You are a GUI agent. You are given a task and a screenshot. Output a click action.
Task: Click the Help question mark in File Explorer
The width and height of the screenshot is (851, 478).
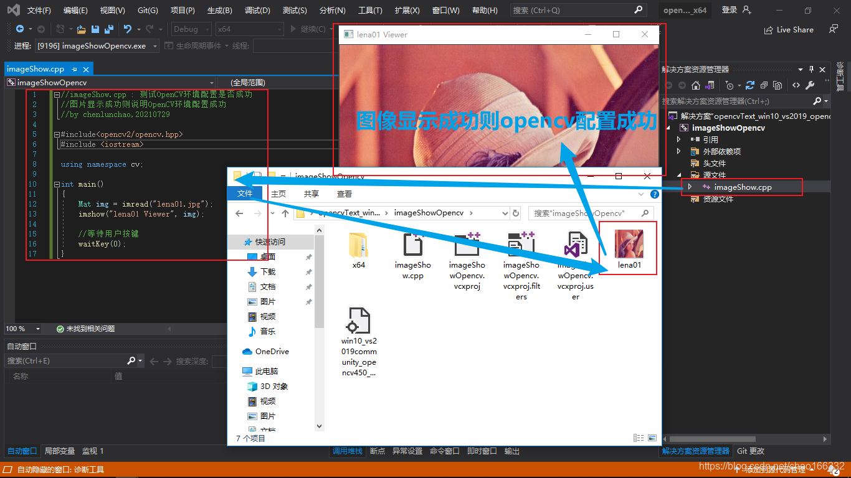(x=655, y=194)
